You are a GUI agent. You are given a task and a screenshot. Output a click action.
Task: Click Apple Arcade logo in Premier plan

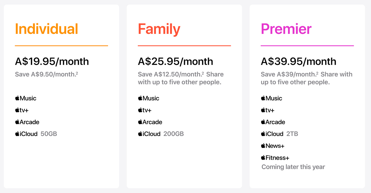(x=273, y=122)
